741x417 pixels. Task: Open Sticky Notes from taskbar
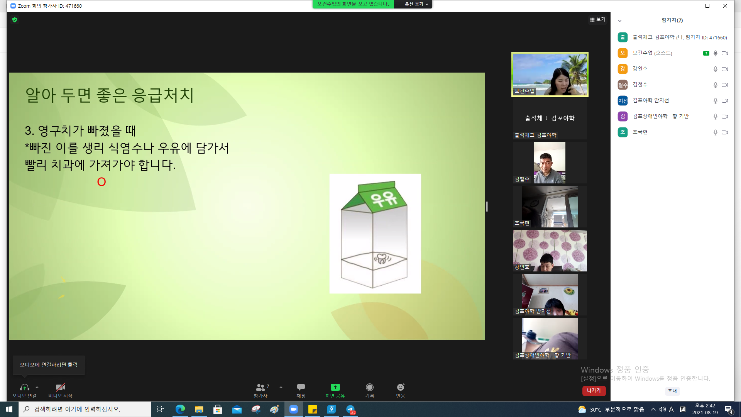[313, 409]
